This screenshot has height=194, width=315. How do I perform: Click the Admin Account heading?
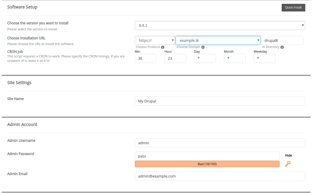coord(22,125)
